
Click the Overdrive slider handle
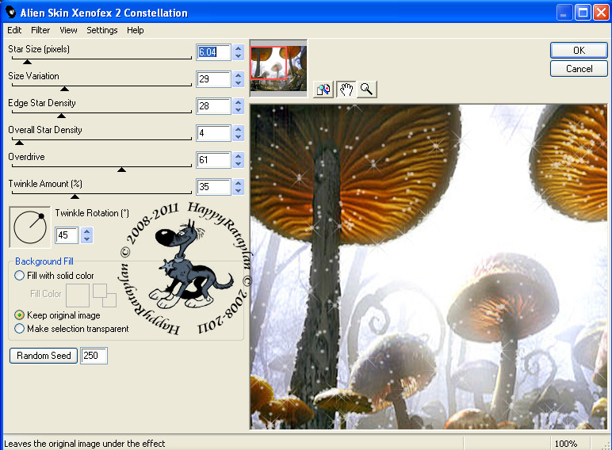pos(121,170)
